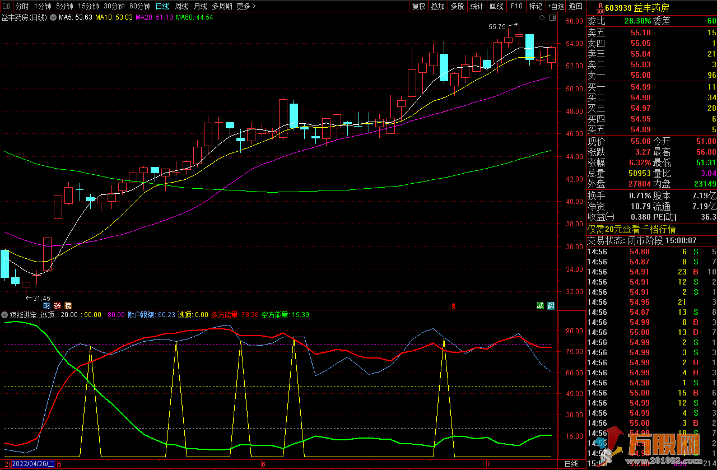Click the 空方能量: 15.39 indicator value
The height and width of the screenshot is (470, 717).
point(285,315)
